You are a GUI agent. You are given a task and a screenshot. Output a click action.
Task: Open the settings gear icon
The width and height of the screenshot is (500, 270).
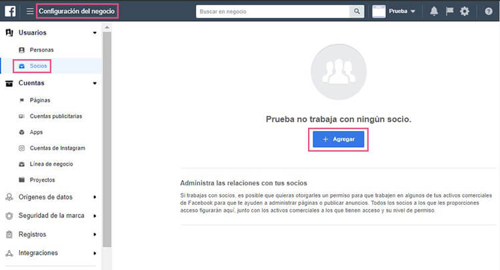465,11
